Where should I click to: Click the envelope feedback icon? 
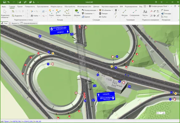click(x=145, y=6)
